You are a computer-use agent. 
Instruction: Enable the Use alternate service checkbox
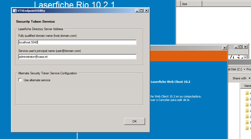coord(20,80)
